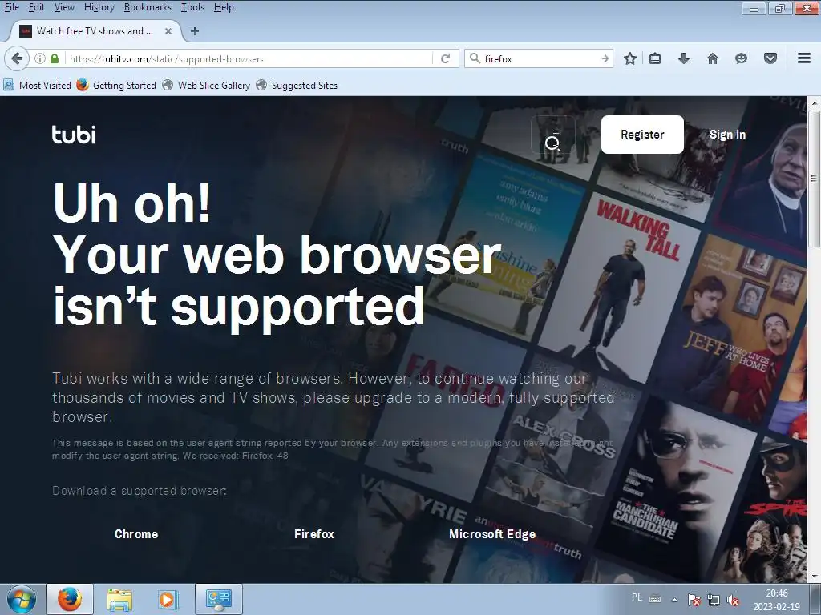Close the Tubi tab
The height and width of the screenshot is (615, 821).
[x=168, y=31]
